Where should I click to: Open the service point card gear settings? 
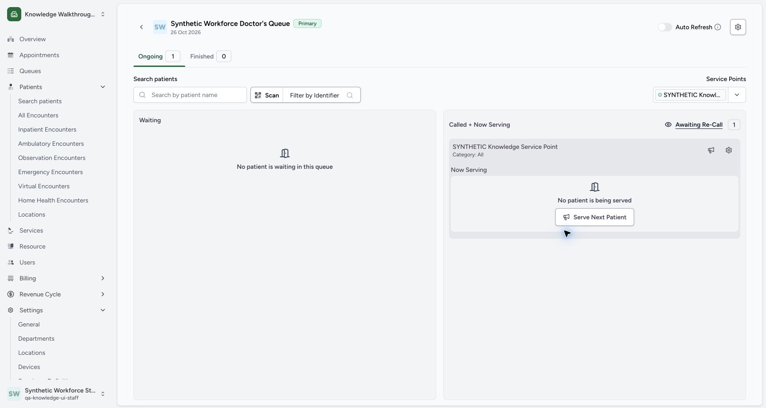click(729, 150)
